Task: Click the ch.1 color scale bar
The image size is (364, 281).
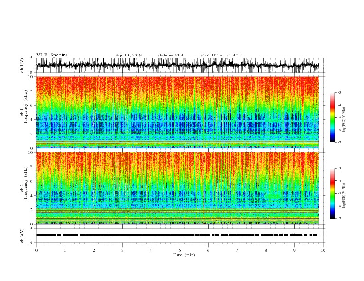Action: click(333, 117)
